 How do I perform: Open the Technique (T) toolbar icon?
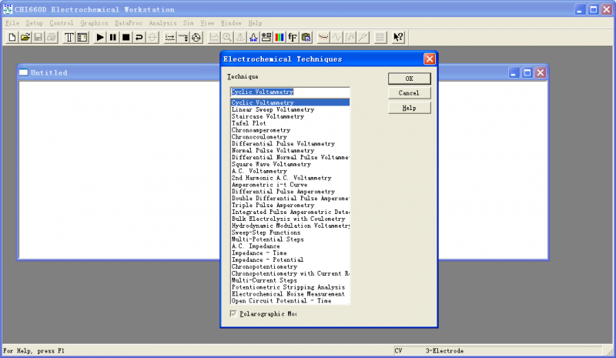point(69,37)
